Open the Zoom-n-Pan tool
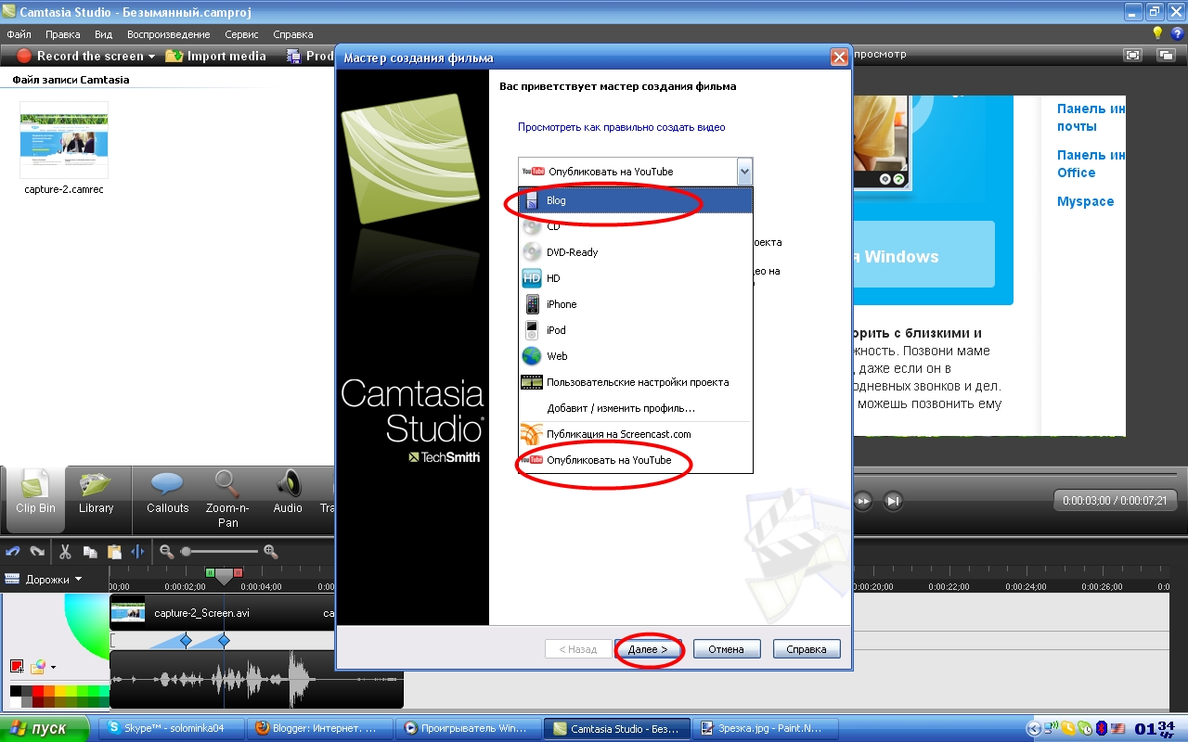The image size is (1188, 742). pyautogui.click(x=227, y=499)
